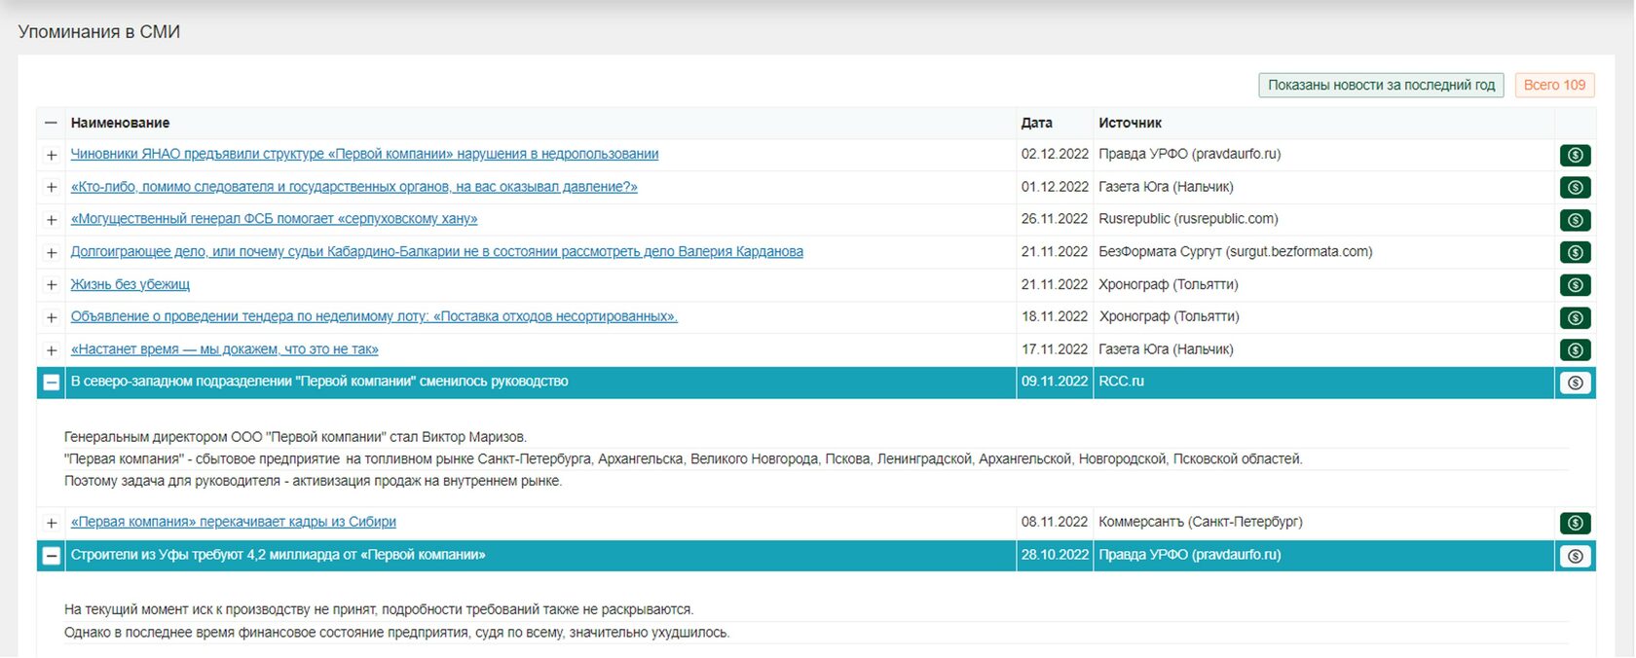Click the money icon in the «Жизнь без убежищ» row
Screen dimensions: 1636x658
[1575, 285]
